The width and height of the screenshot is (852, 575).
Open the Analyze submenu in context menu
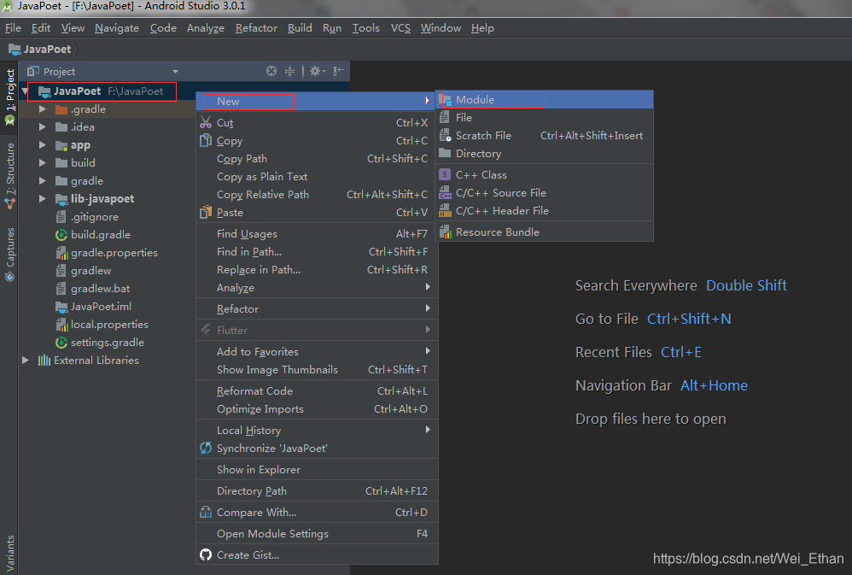317,288
